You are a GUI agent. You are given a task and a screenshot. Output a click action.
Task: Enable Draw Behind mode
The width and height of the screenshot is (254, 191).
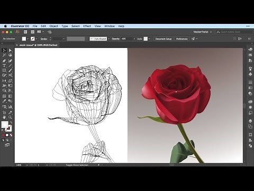pos(7,140)
